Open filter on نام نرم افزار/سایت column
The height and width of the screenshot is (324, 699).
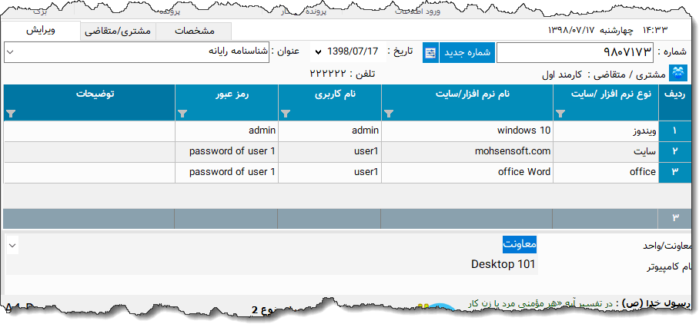tap(388, 114)
